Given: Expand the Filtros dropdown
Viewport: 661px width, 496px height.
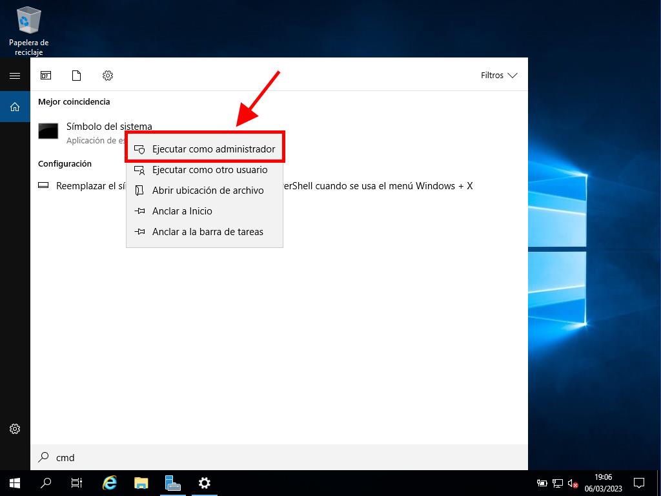Looking at the screenshot, I should (499, 76).
